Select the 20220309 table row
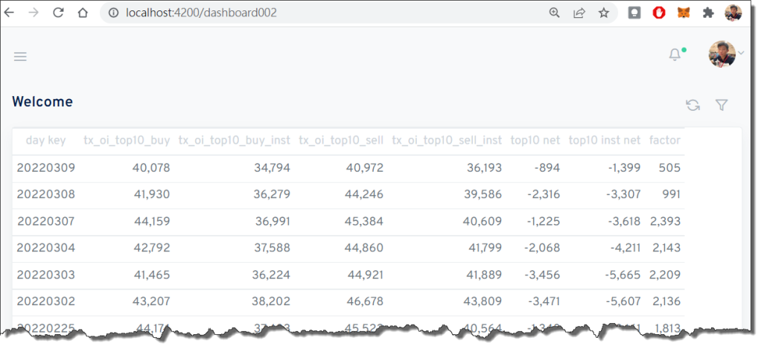The height and width of the screenshot is (352, 761). 46,168
